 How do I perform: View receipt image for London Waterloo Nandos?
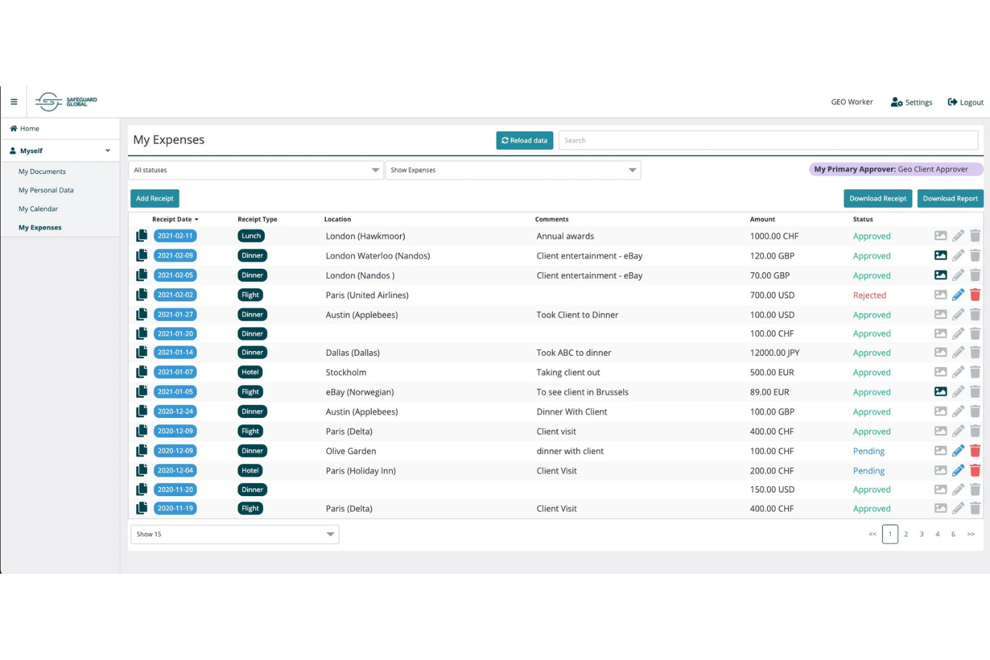[940, 255]
